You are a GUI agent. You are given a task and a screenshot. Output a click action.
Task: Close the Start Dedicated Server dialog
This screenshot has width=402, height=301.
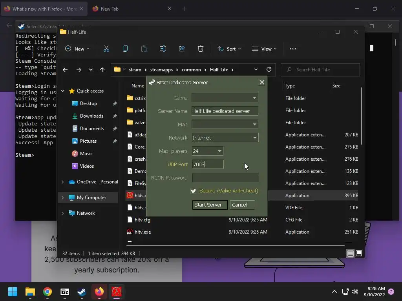click(261, 82)
